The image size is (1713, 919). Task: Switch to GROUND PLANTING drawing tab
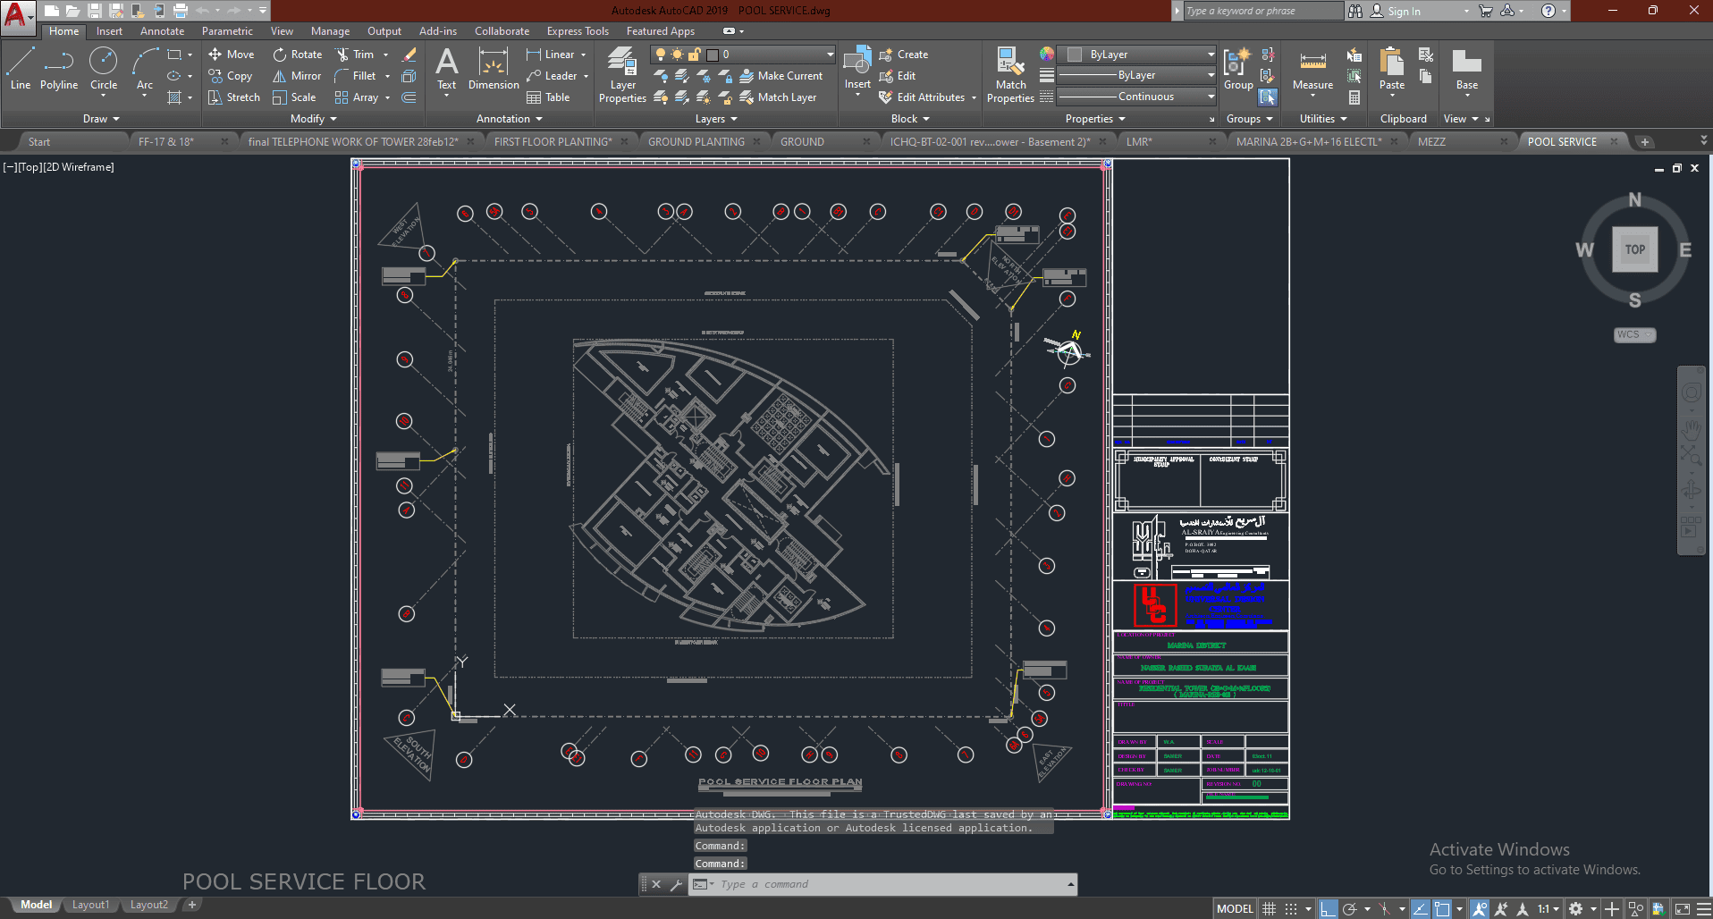tap(696, 142)
